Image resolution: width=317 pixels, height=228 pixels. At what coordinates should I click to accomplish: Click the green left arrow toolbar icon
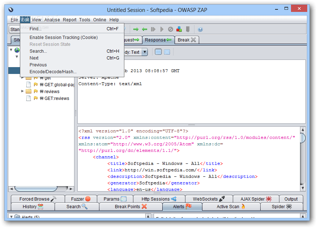point(144,30)
